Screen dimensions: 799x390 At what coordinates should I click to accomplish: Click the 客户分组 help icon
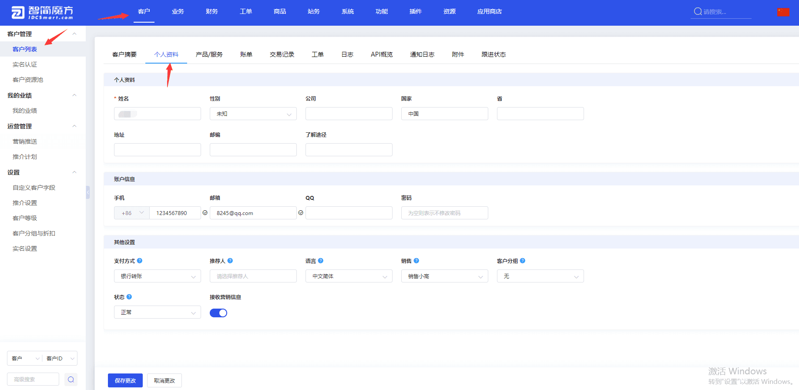click(523, 261)
